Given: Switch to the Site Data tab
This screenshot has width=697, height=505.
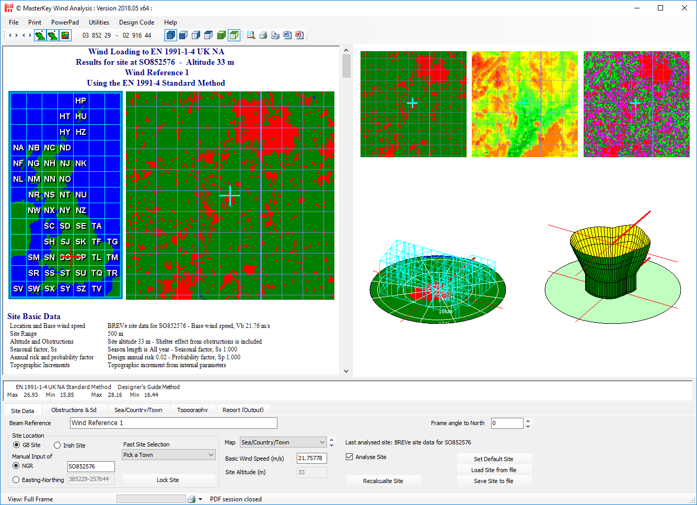Looking at the screenshot, I should point(22,410).
